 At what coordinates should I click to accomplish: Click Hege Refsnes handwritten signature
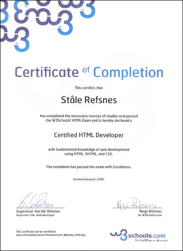[135, 203]
